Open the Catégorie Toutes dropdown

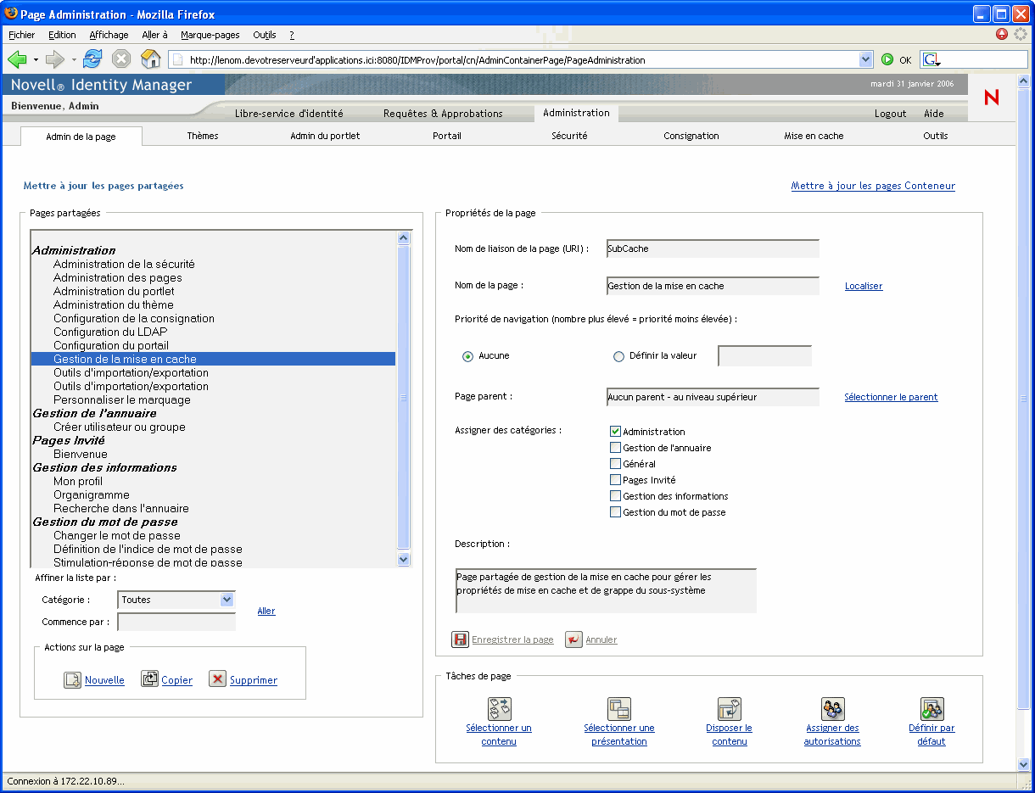(176, 600)
